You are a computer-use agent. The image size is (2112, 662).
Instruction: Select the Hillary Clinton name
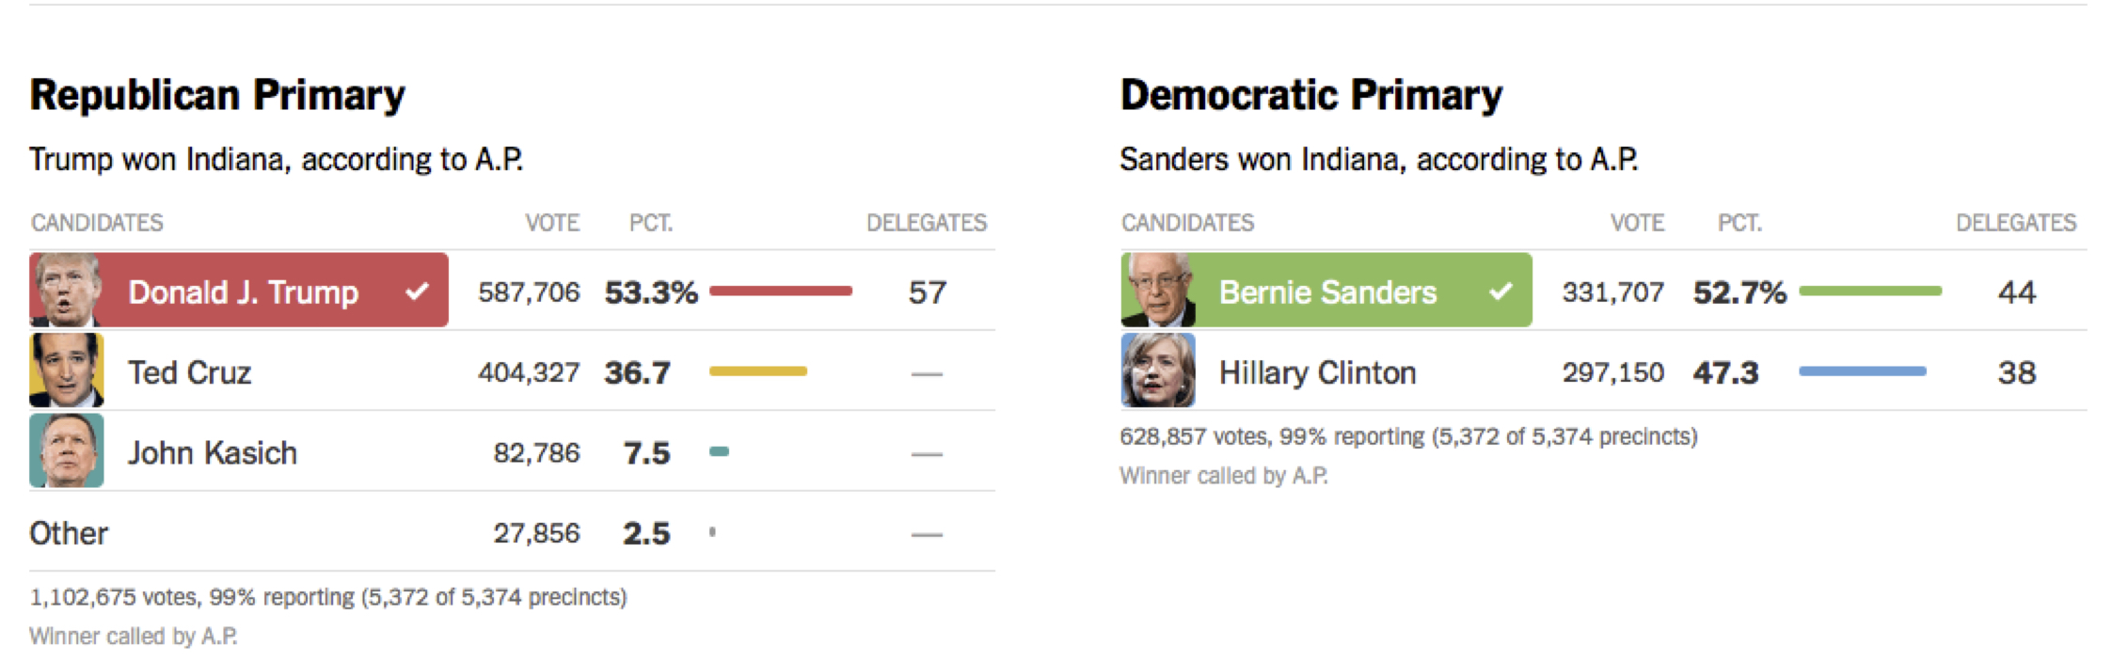point(1317,372)
